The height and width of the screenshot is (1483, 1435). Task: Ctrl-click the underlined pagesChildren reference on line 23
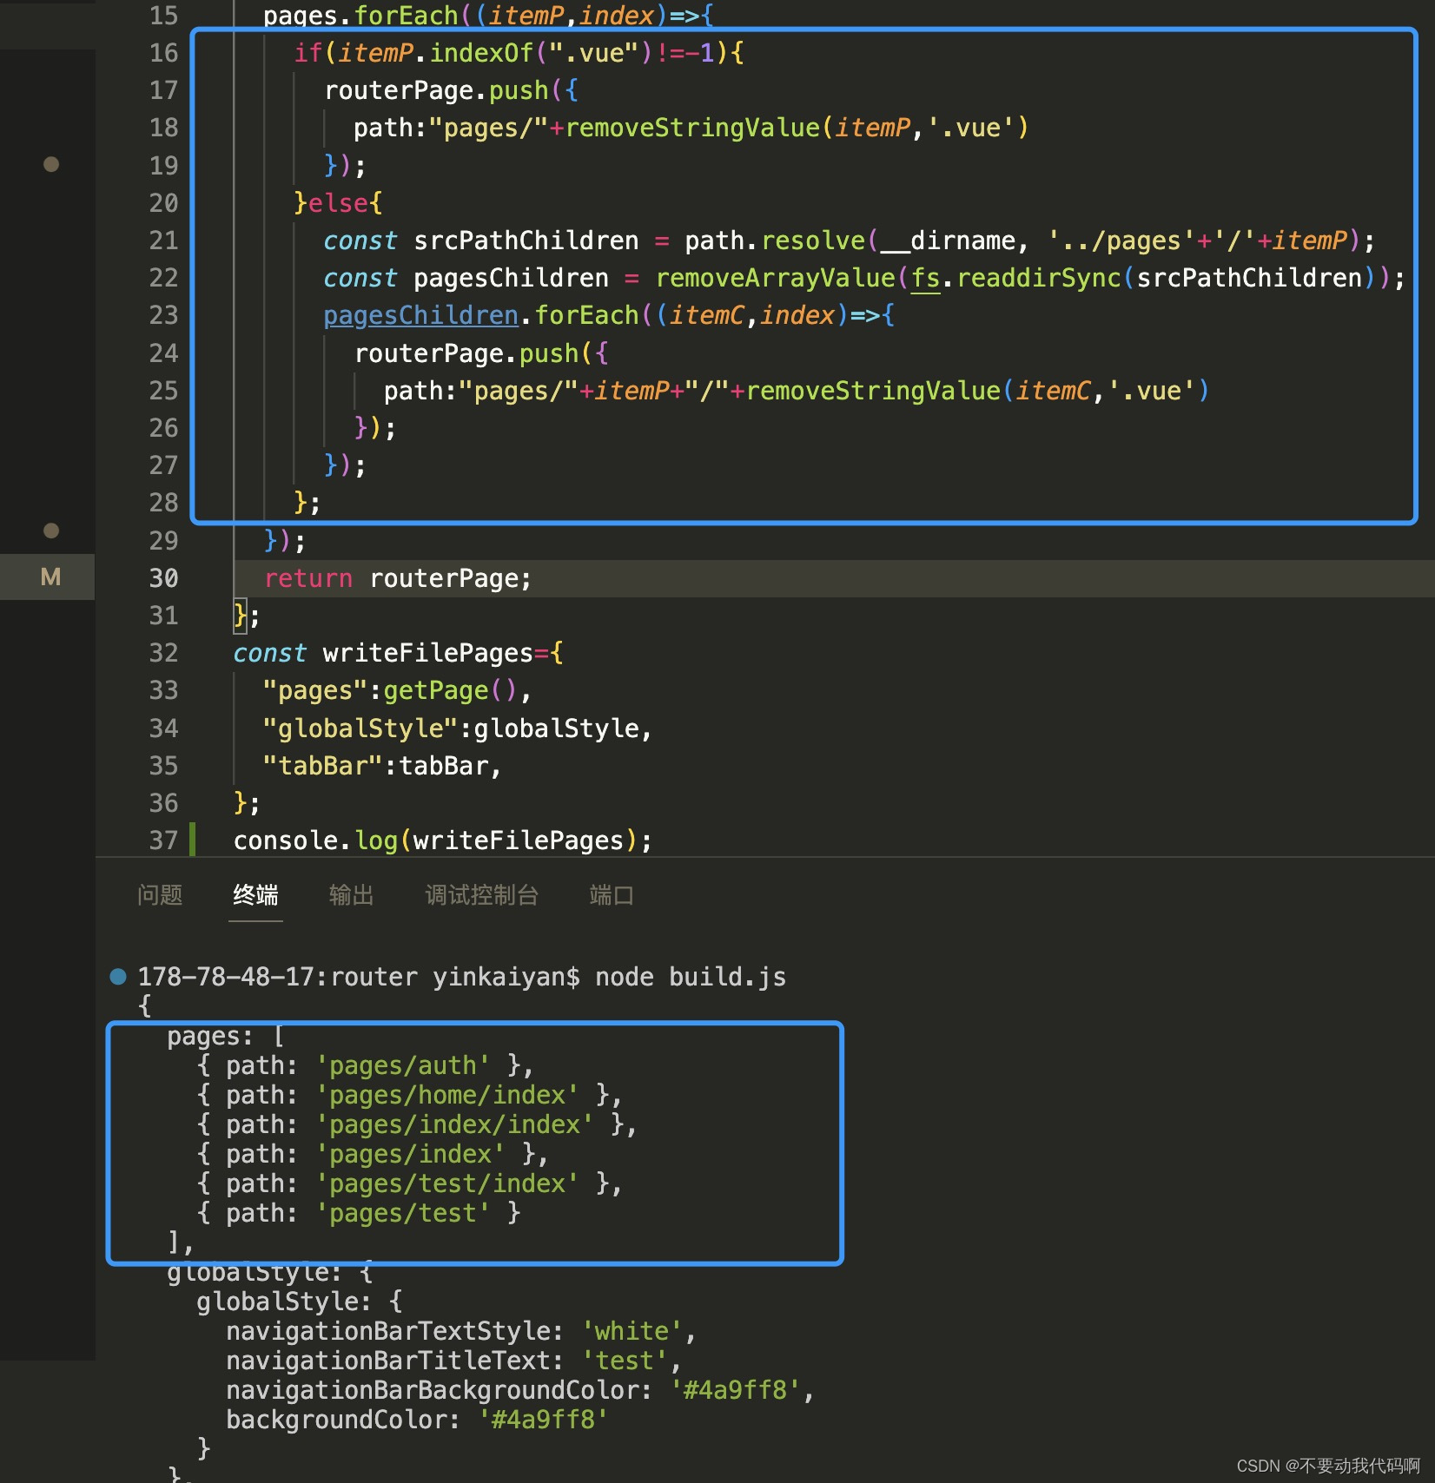point(420,314)
